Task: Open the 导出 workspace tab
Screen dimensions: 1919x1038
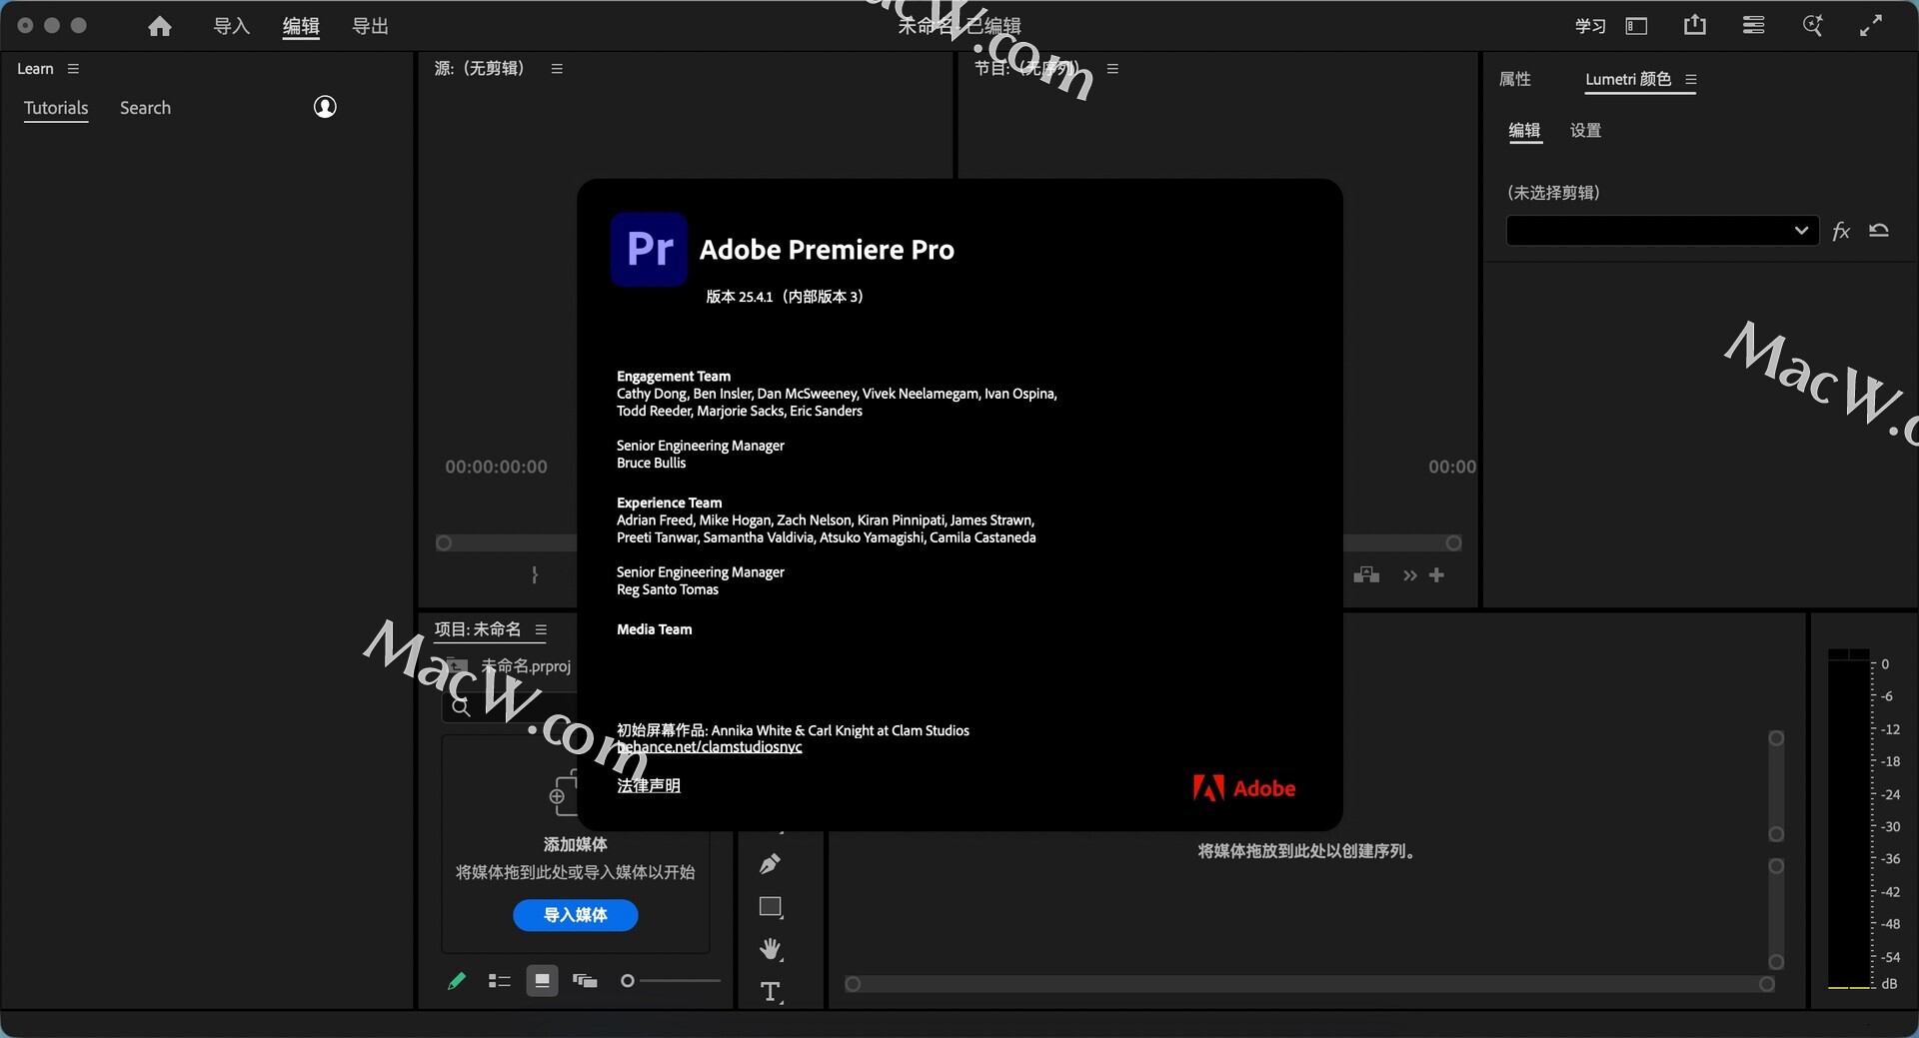Action: click(370, 27)
